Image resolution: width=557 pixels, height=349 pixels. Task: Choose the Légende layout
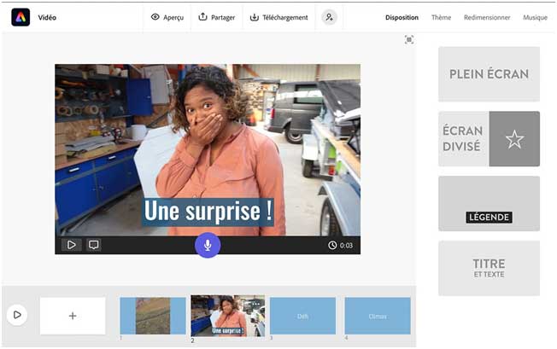point(490,204)
